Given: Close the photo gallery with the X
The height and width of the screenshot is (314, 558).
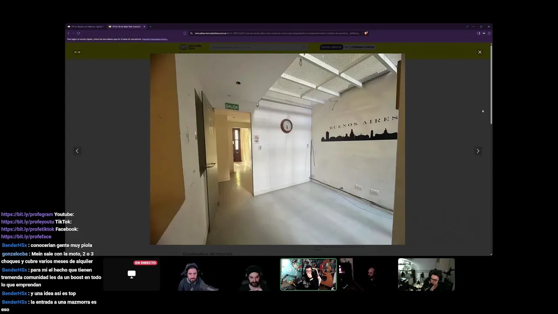Looking at the screenshot, I should [x=480, y=52].
